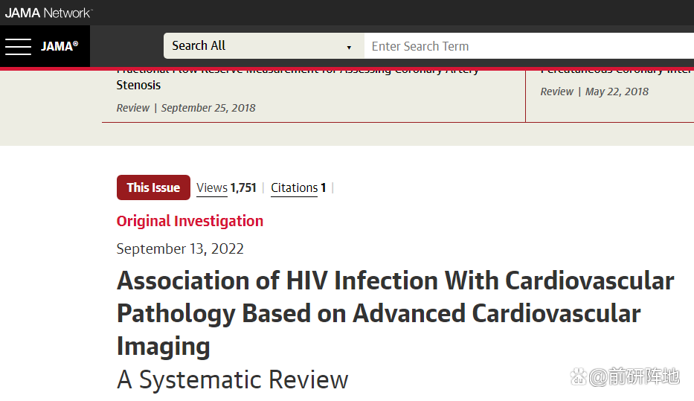The width and height of the screenshot is (694, 401).
Task: Click the A Systematic Review subtitle
Action: [232, 379]
